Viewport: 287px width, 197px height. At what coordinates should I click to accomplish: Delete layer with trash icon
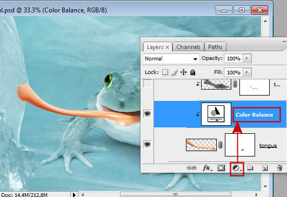[x=279, y=167]
